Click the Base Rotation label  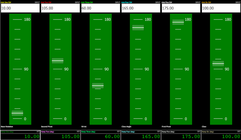coord(7,127)
